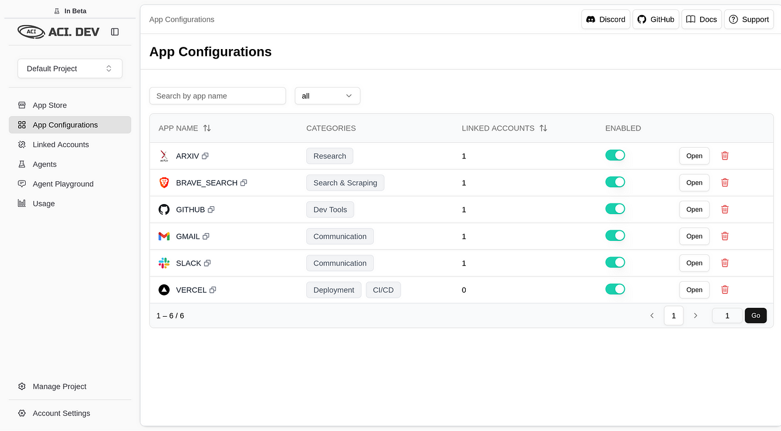Go to next page with right chevron
Viewport: 781px width, 431px height.
click(695, 316)
